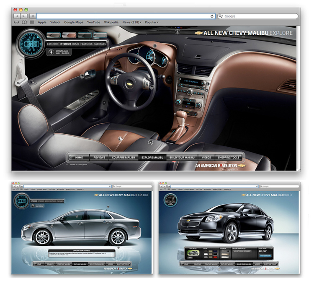Viewport: 314px width, 286px height.
Task: Reload the page in the bottom-left browser window
Action: [x=110, y=186]
